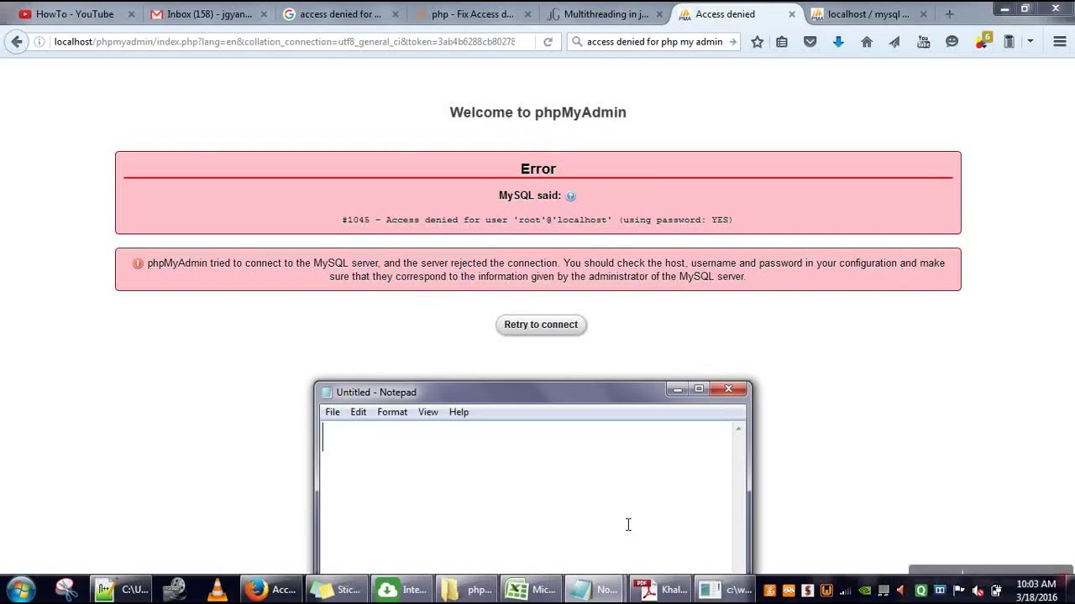This screenshot has width=1075, height=604.
Task: Click the Notepad title bar icon
Action: [328, 393]
